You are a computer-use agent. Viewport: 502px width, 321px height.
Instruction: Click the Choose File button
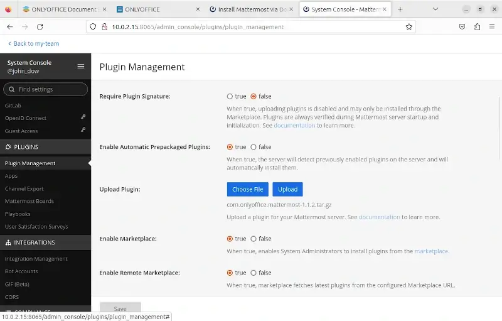pos(247,189)
